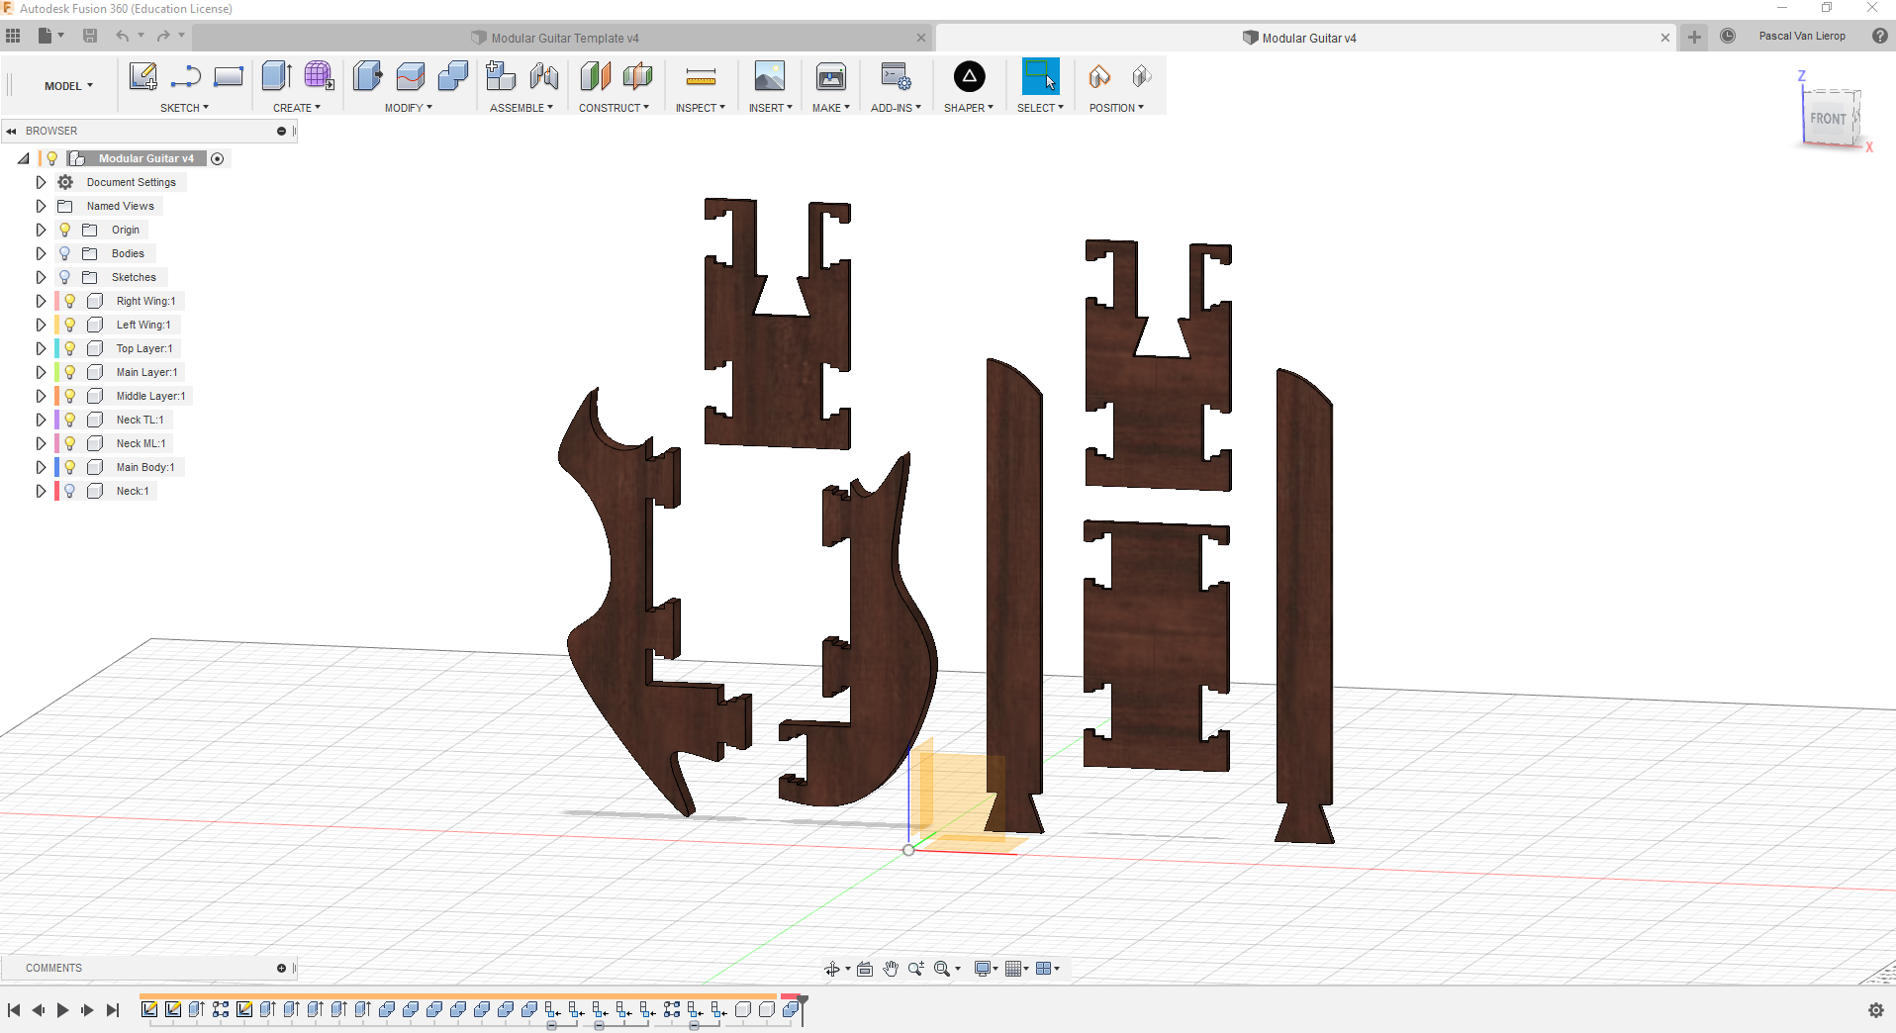Open the job status clock icon
This screenshot has height=1033, width=1896.
click(x=1728, y=36)
